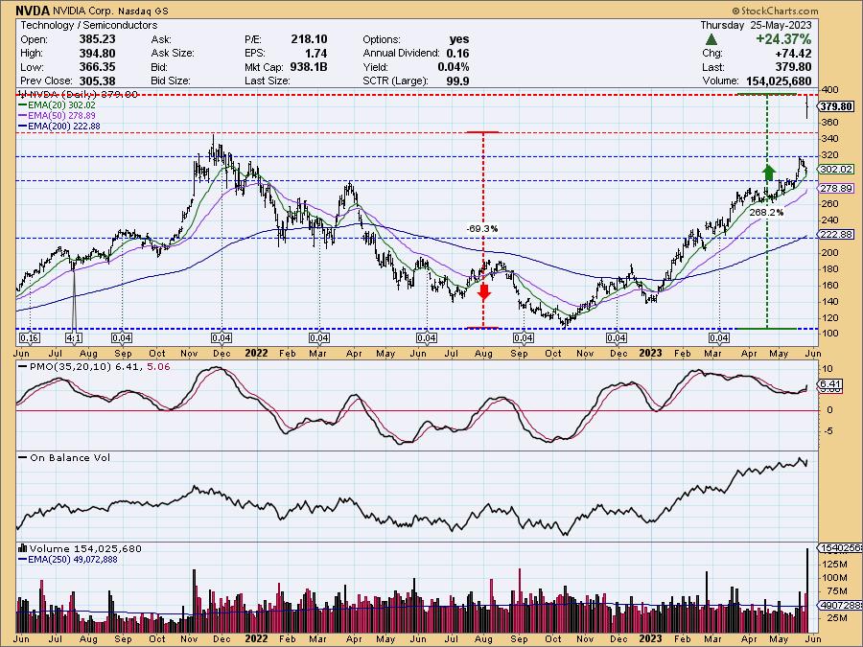This screenshot has height=647, width=863.
Task: Click the Mkt Cap value 938.1B
Action: pos(309,67)
